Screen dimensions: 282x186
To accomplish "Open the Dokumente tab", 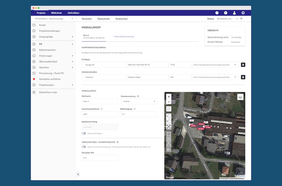I will 103,19.
